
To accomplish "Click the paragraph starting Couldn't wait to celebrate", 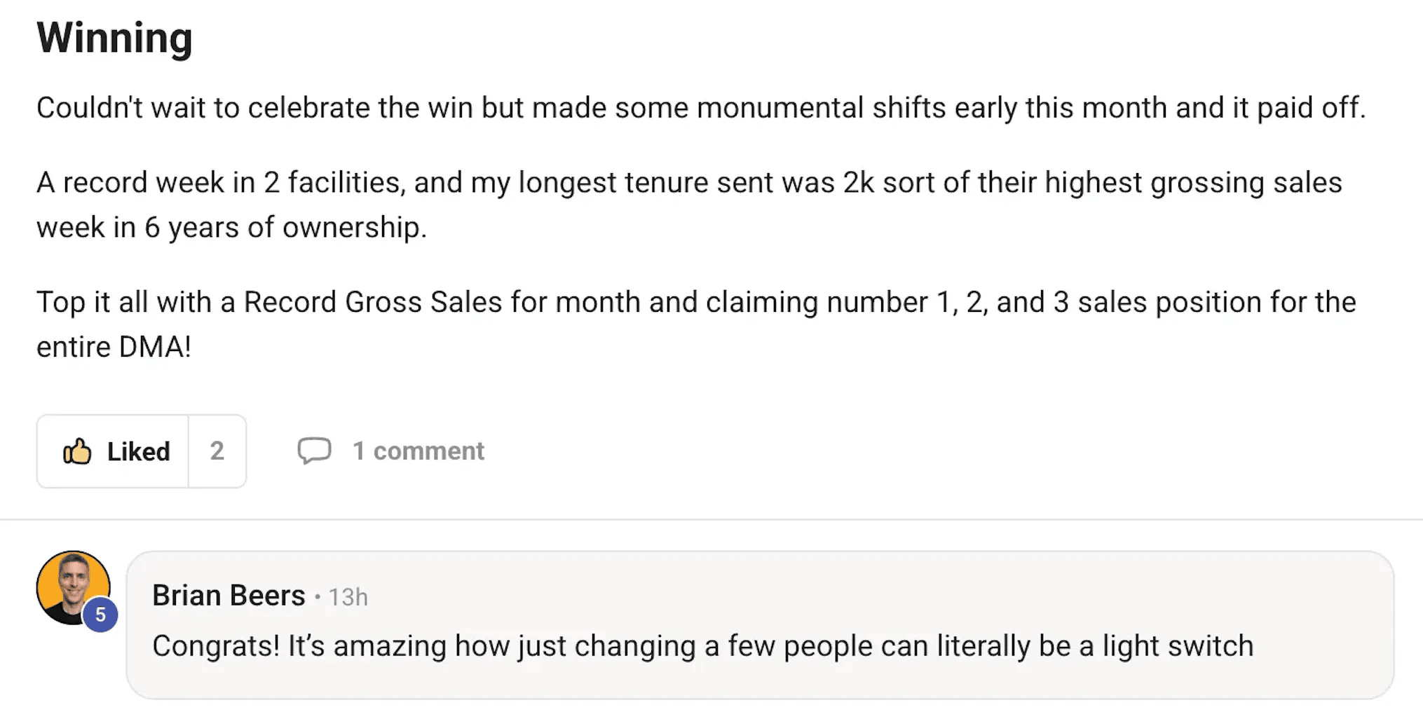I will (x=701, y=108).
